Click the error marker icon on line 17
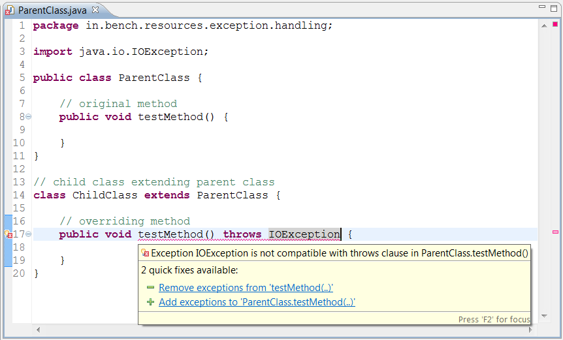The image size is (563, 340). [8, 234]
